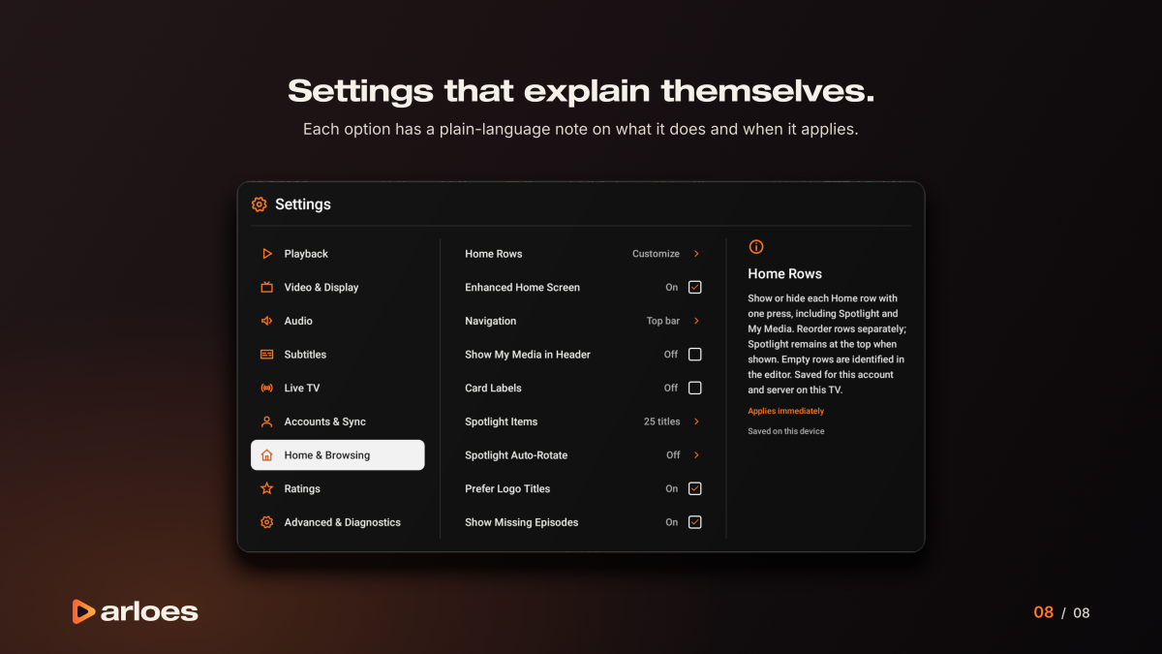Open Advanced & Diagnostics settings
Image resolution: width=1162 pixels, height=654 pixels.
tap(337, 522)
